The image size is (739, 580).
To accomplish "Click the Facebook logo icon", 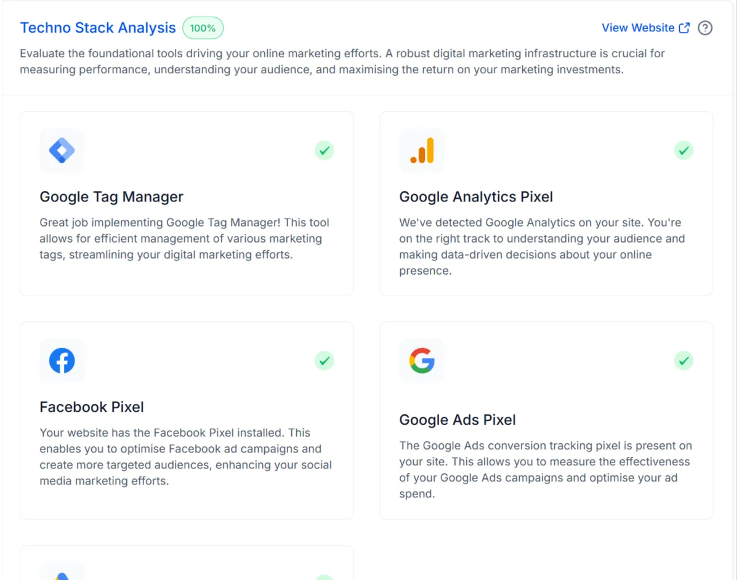I will click(62, 361).
